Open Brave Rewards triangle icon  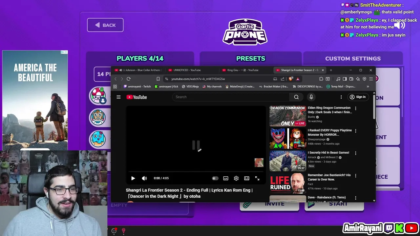tap(298, 79)
